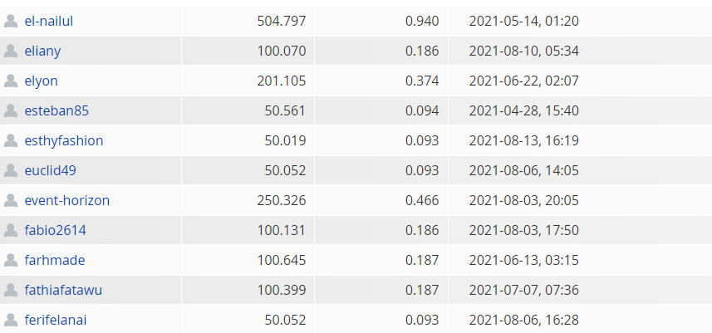Visit the elyon user page
The width and height of the screenshot is (712, 333).
tap(42, 81)
